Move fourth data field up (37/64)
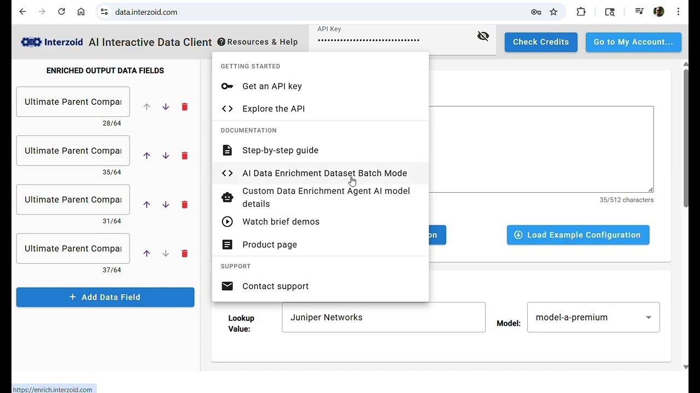Screen dimensions: 700x393 click(x=147, y=253)
